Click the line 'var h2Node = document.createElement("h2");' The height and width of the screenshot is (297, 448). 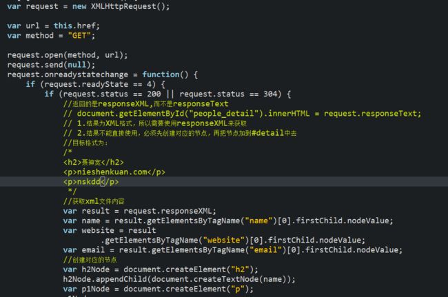point(161,269)
